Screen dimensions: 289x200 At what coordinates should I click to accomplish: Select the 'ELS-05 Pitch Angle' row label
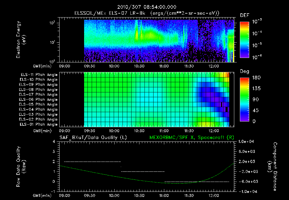[38, 105]
